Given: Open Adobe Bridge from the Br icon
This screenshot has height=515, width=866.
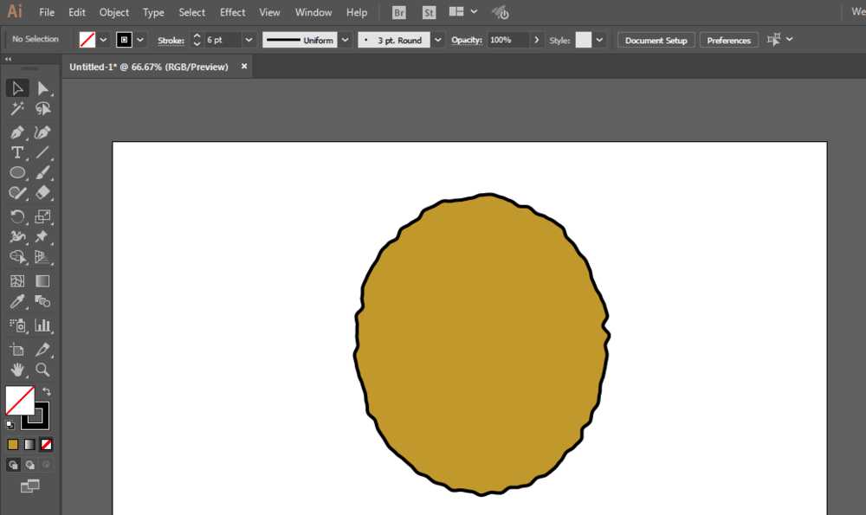Looking at the screenshot, I should pos(398,13).
